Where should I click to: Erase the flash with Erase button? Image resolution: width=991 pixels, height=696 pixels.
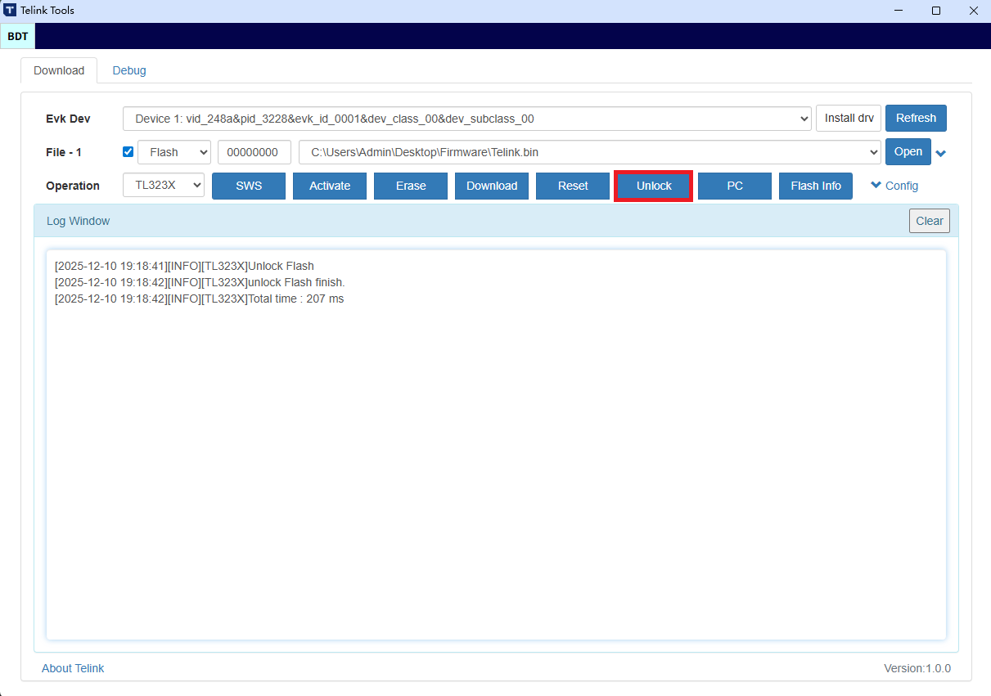[411, 186]
